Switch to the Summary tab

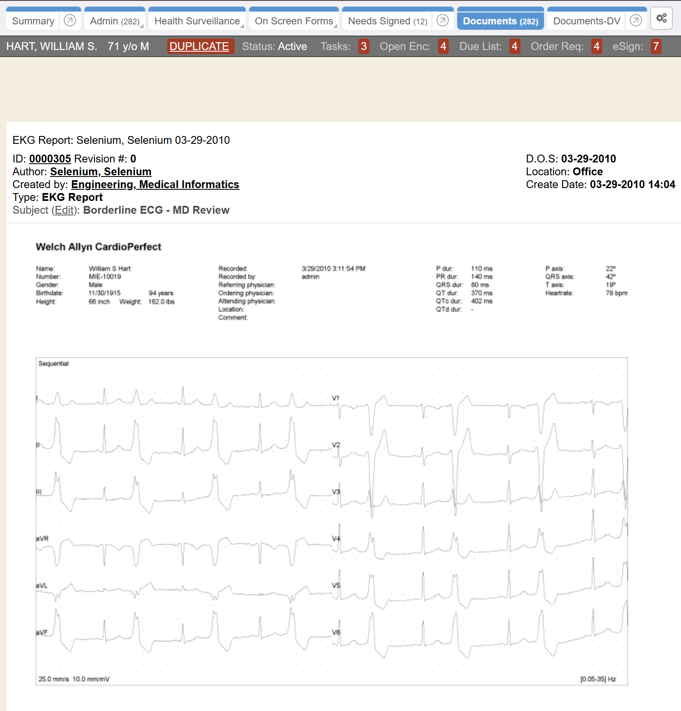point(33,21)
